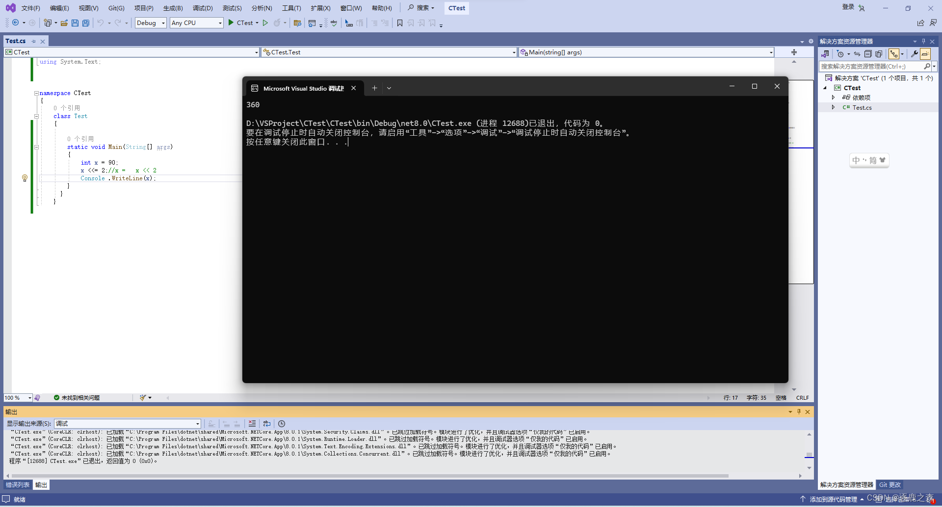Switch to the 错误列表 tab
942x507 pixels.
click(18, 485)
